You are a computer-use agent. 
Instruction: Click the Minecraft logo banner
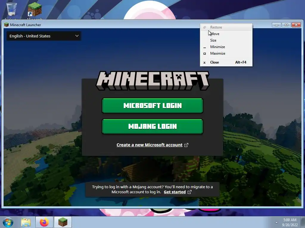pos(152,81)
